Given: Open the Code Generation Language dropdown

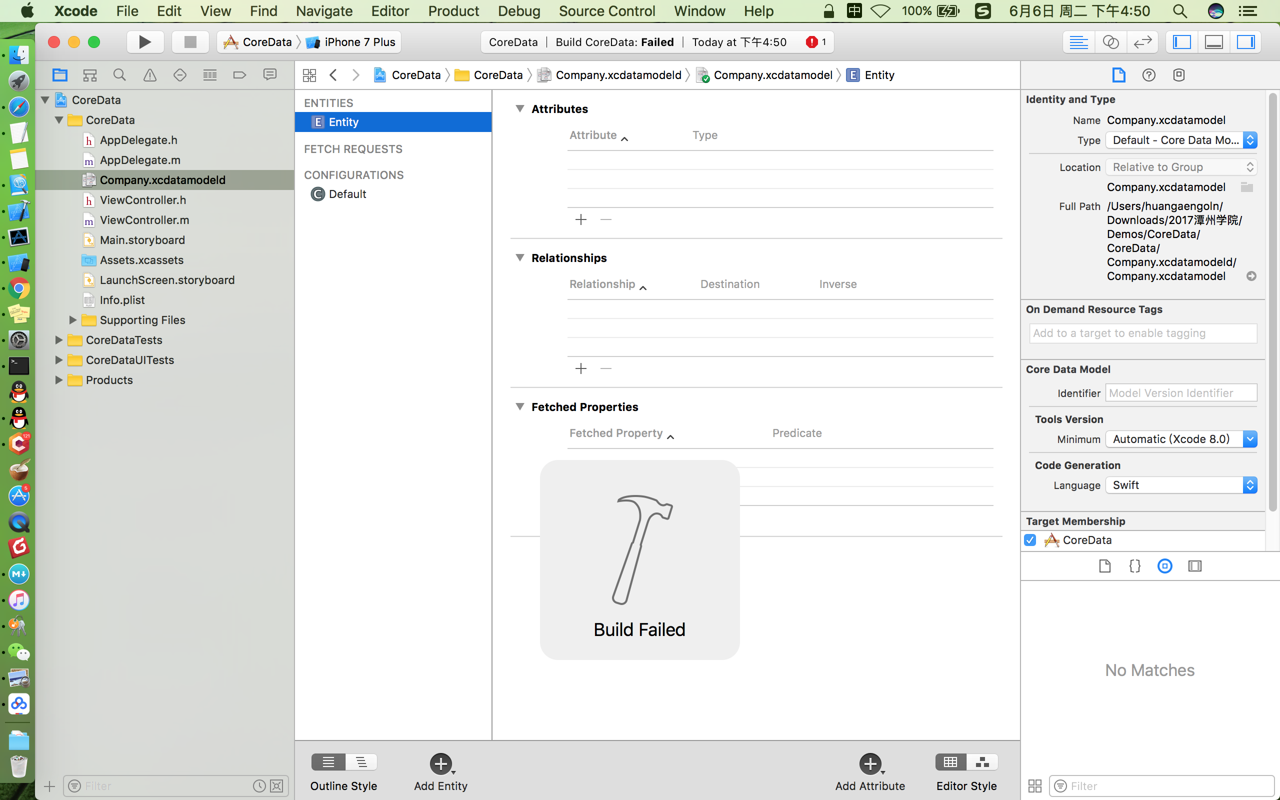Looking at the screenshot, I should tap(1181, 485).
